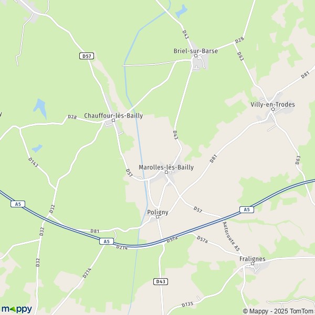Click the D214 label on southwest road
This screenshot has width=315, height=315.
pos(87,273)
